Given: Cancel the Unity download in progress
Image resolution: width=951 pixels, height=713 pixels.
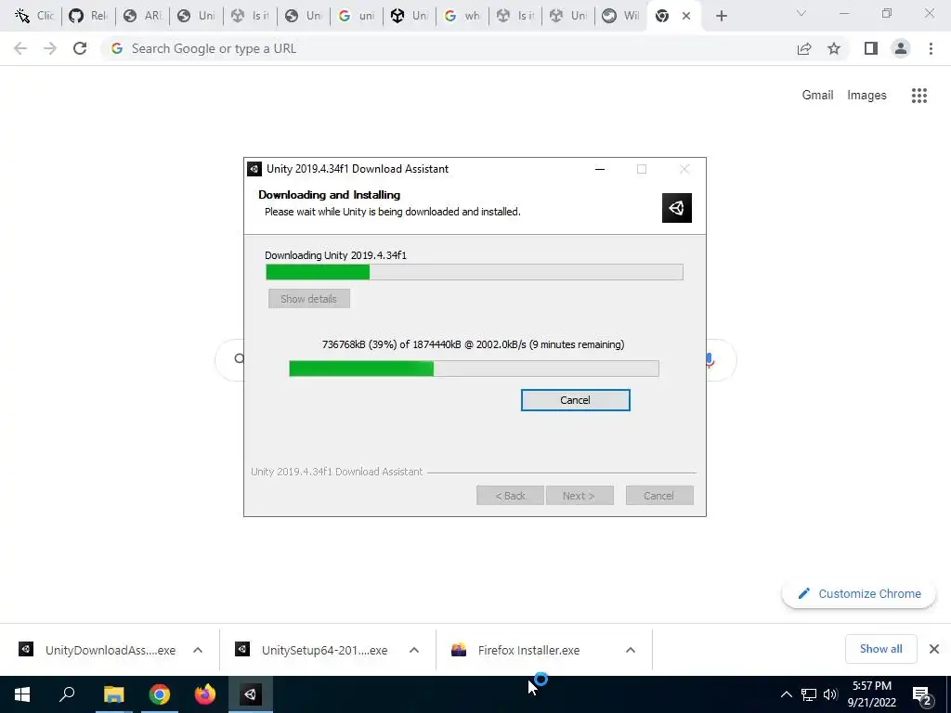Looking at the screenshot, I should tap(575, 400).
